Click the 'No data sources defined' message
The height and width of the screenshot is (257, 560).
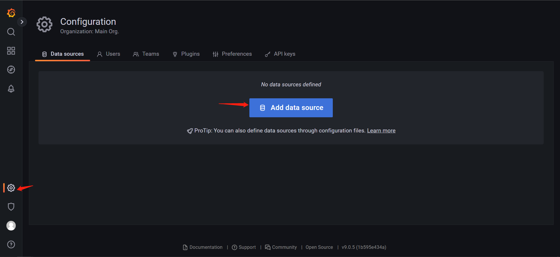[291, 85]
